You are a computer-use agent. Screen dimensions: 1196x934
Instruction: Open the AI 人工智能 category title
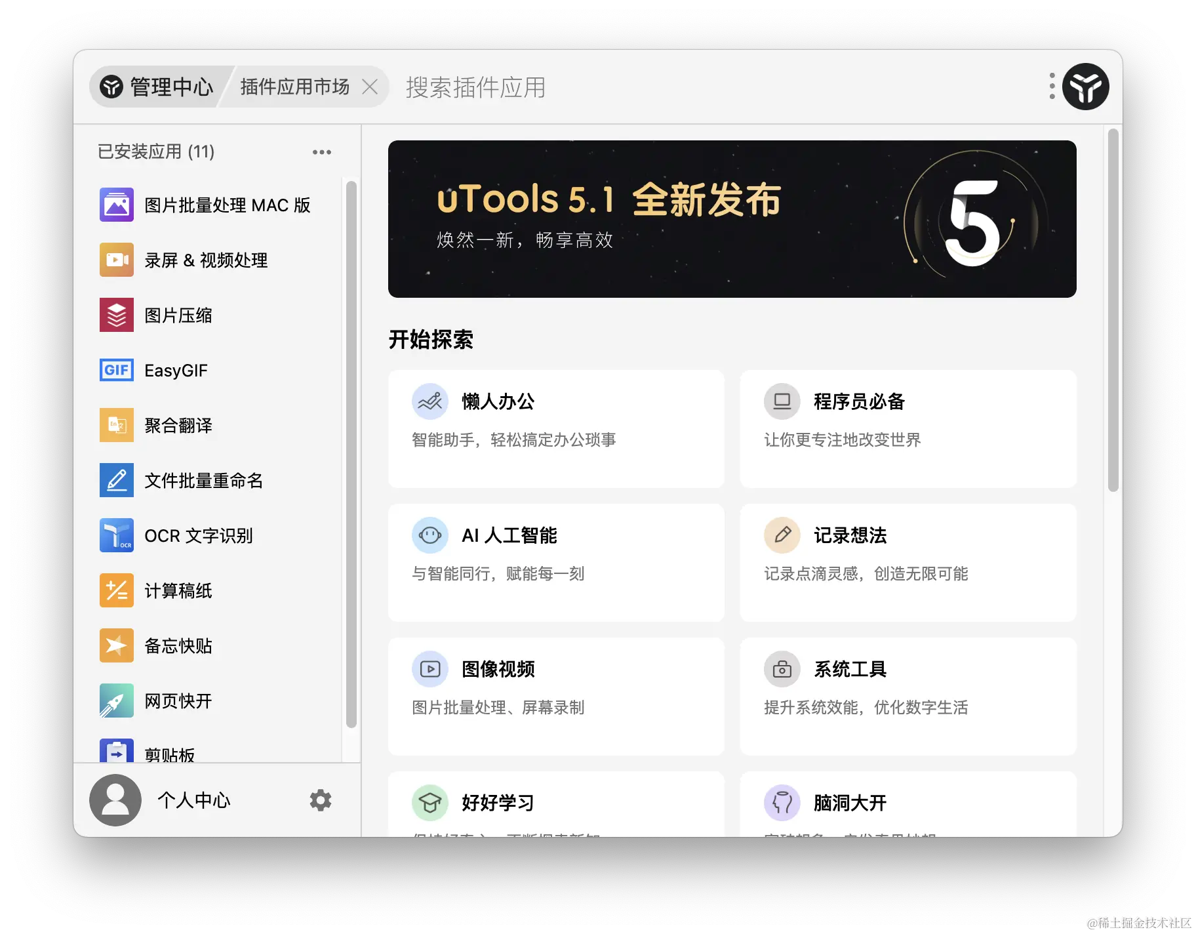pyautogui.click(x=509, y=535)
